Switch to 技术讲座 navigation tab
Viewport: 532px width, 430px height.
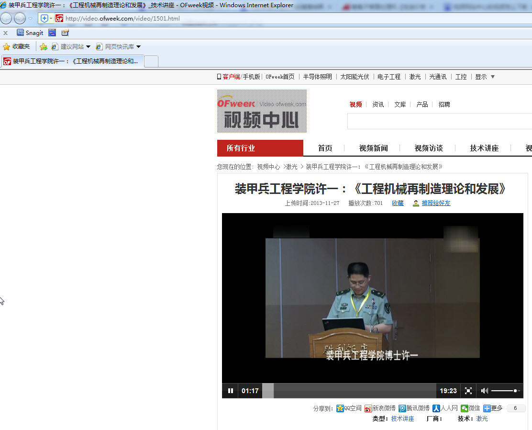pos(484,148)
